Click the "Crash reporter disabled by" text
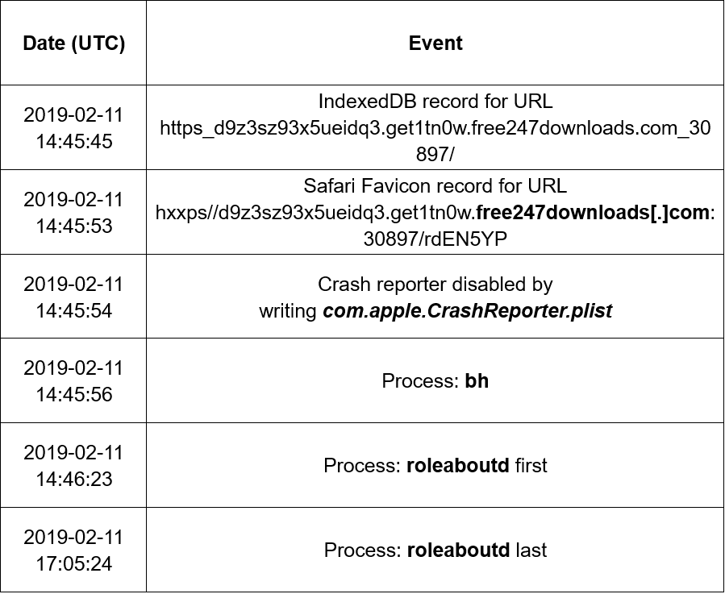 click(x=435, y=285)
